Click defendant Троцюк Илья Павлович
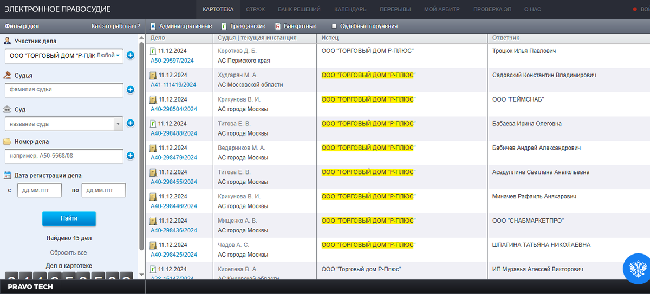 (524, 51)
